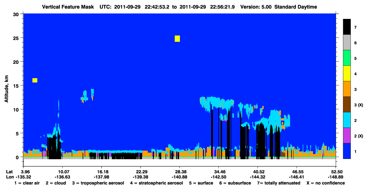Viewport: 373px width, 191px height.
Task: Click the 'X = no confidence' legend text
Action: click(325, 183)
